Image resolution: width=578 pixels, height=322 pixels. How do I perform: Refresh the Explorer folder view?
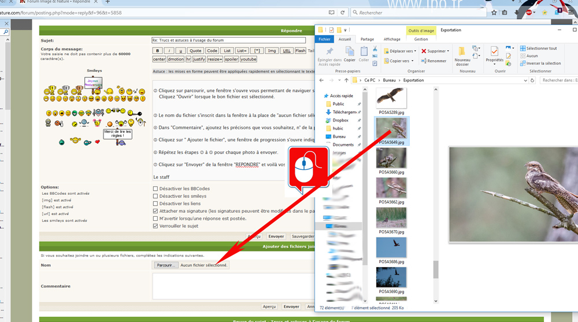[532, 80]
